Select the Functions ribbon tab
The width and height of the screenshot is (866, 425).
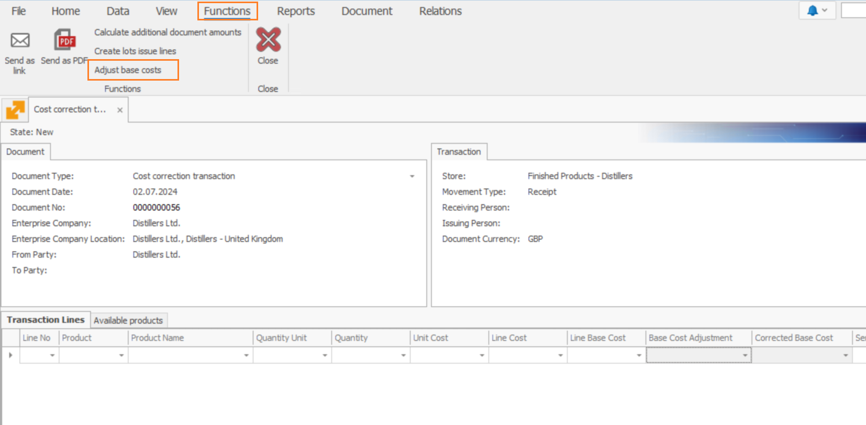click(x=227, y=11)
